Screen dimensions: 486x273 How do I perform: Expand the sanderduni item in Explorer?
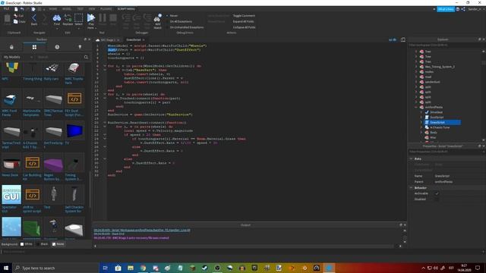click(416, 82)
